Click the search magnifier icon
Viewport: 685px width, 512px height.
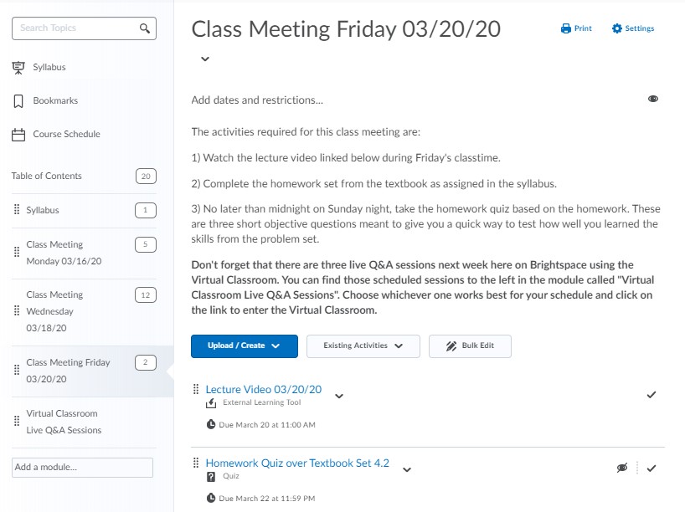point(145,28)
